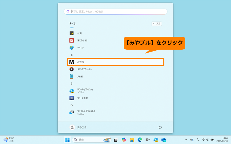The height and width of the screenshot is (144, 231).
Task: Select the リリース情報 label text
Action: [x=82, y=98]
